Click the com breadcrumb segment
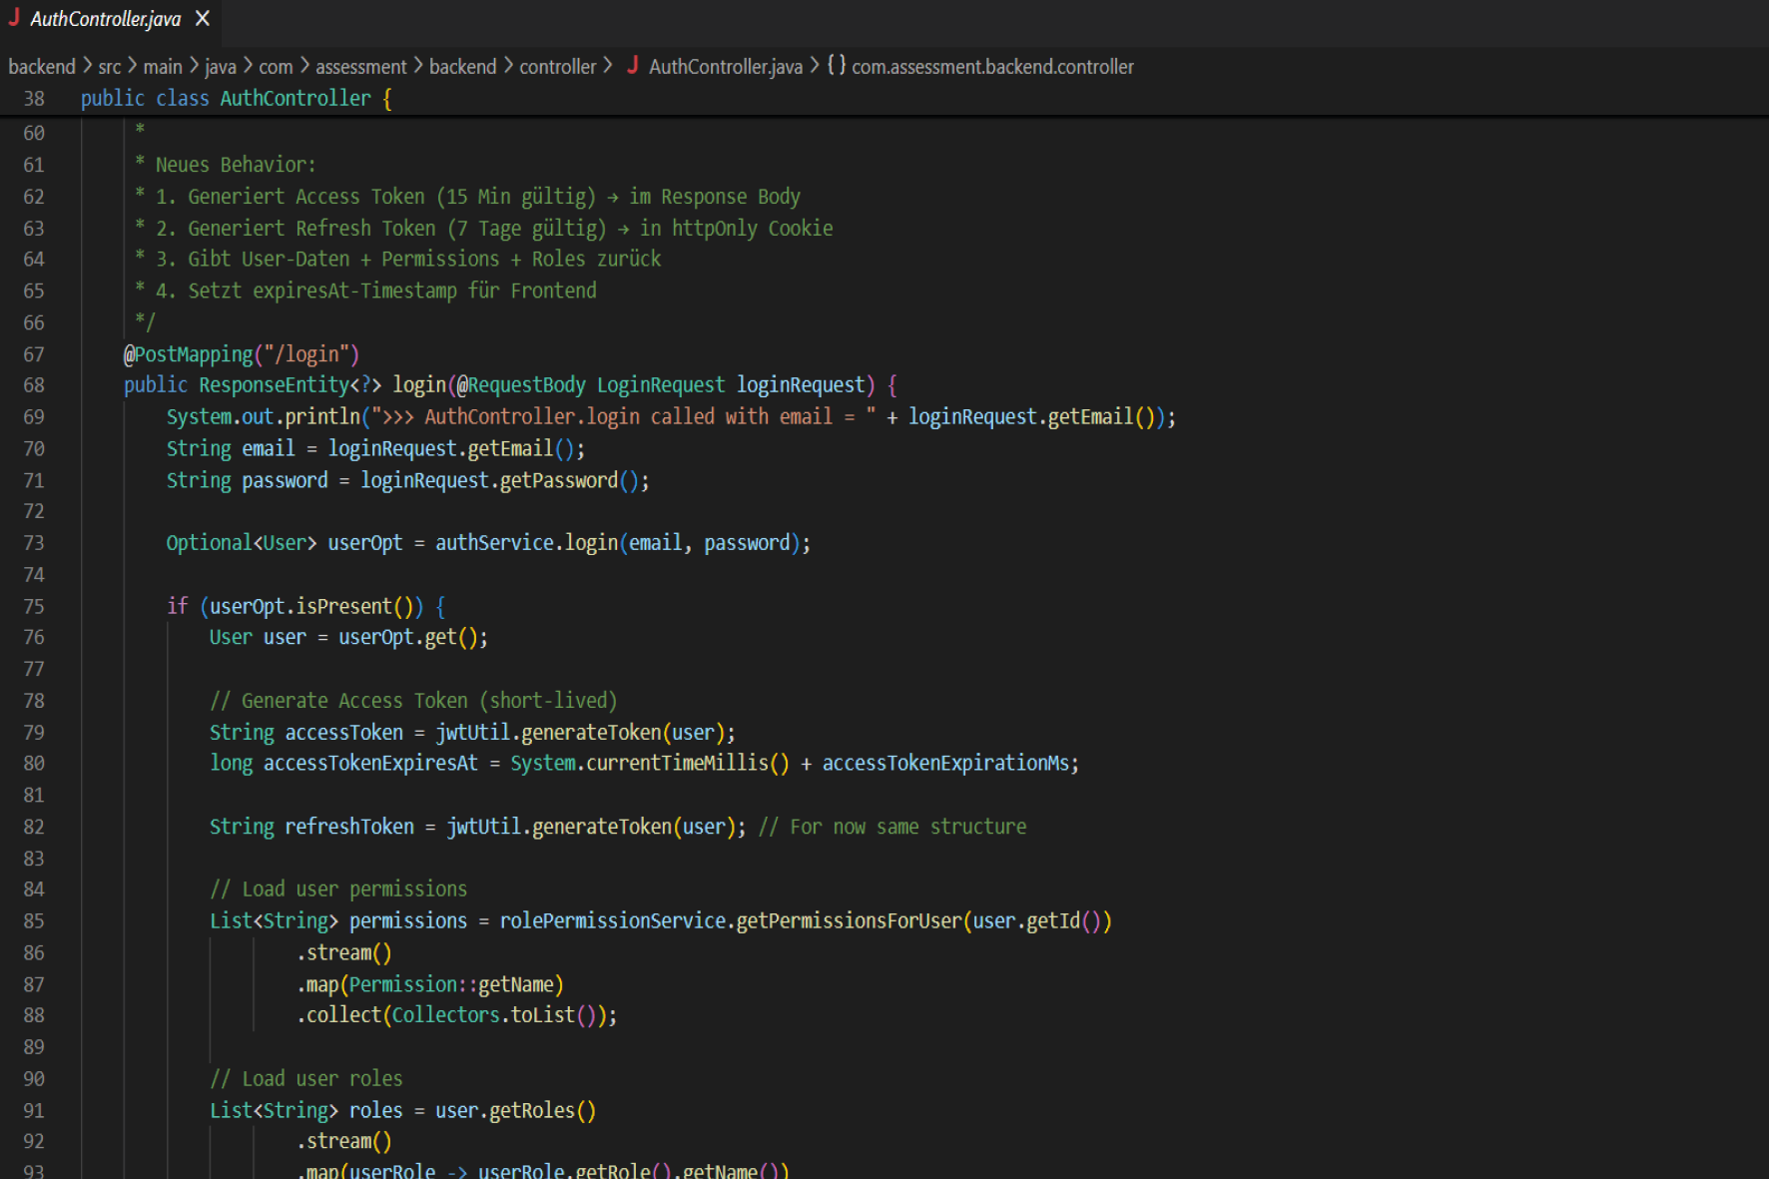The width and height of the screenshot is (1769, 1179). (x=276, y=67)
